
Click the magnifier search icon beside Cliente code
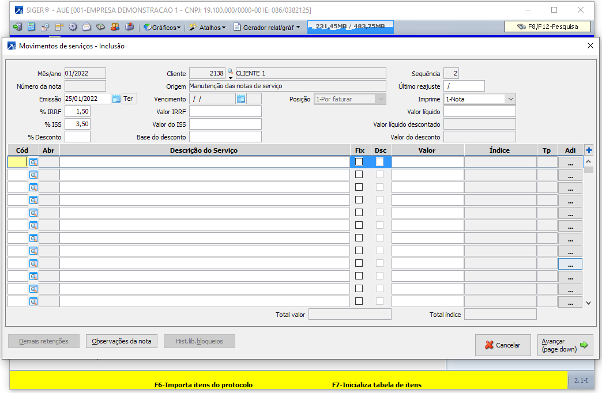click(230, 71)
